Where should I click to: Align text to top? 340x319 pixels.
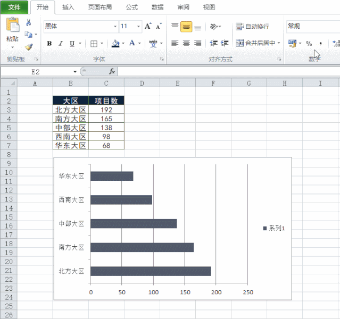(x=175, y=27)
